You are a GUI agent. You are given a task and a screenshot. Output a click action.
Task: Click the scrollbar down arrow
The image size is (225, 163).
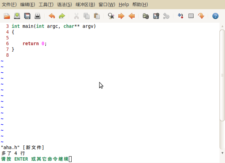pyautogui.click(x=222, y=153)
